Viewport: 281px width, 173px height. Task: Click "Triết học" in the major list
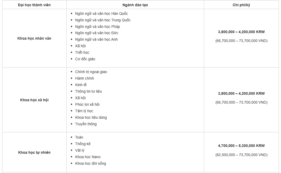(x=82, y=52)
